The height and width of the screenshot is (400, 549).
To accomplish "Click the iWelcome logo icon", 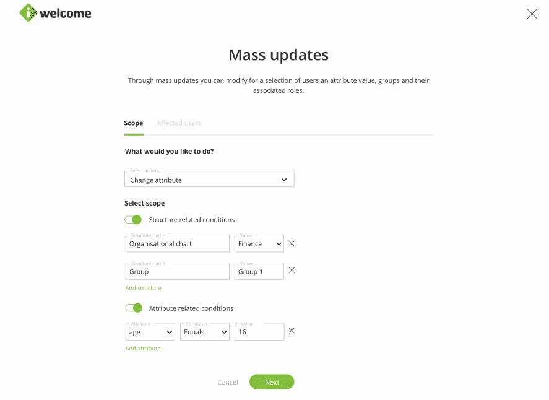I will 28,13.
